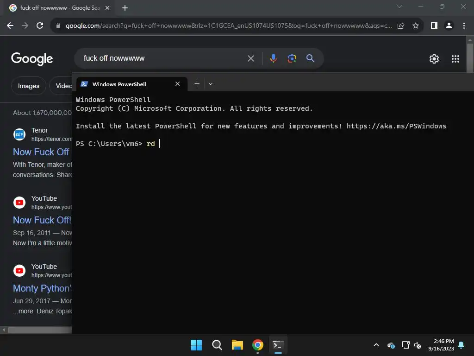Open notifications bell
474x356 pixels.
(x=462, y=345)
